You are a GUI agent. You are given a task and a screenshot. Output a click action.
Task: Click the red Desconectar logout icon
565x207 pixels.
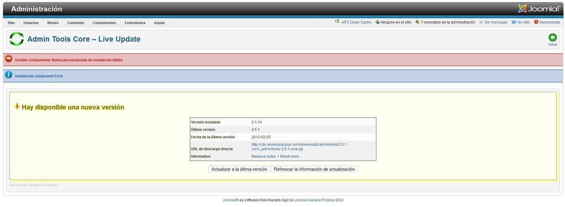(x=536, y=22)
